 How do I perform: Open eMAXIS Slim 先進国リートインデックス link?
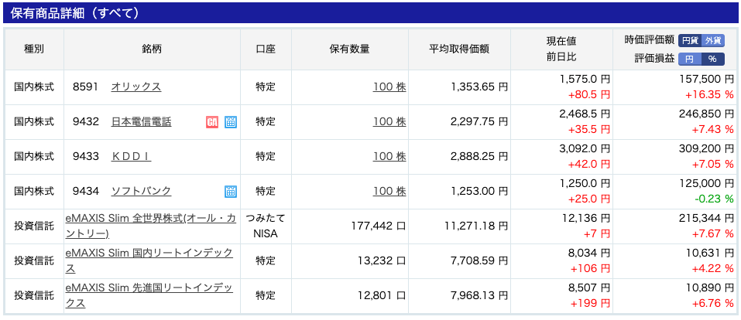point(149,295)
